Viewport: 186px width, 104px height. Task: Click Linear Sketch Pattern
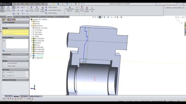pyautogui.click(x=53, y=10)
